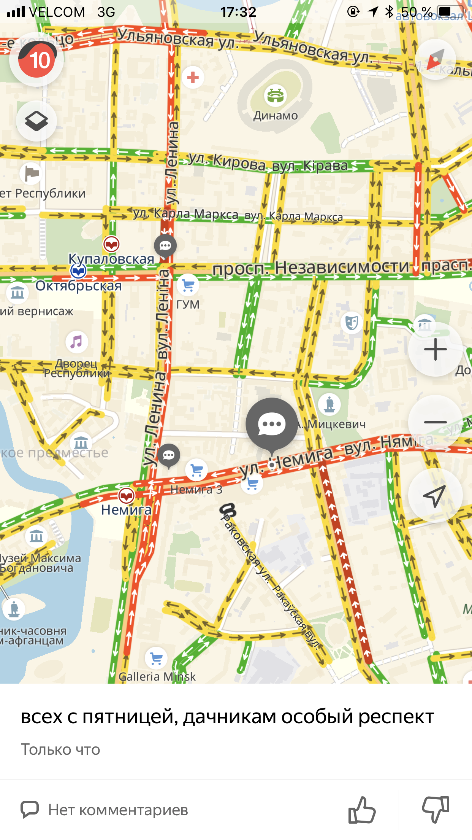This screenshot has height=840, width=472.
Task: Tap the traffic level 10 indicator
Action: 36,60
